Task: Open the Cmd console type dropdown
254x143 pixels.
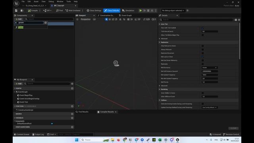Action: pyautogui.click(x=52, y=134)
